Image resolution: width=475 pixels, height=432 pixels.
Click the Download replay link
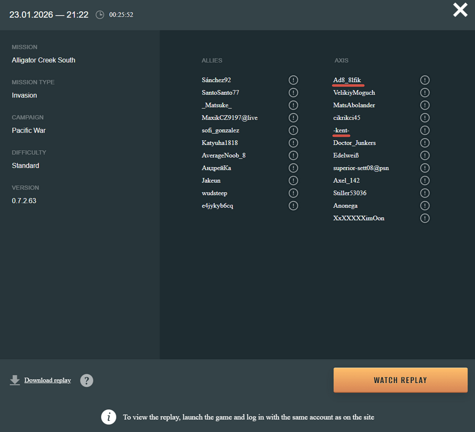tap(47, 380)
